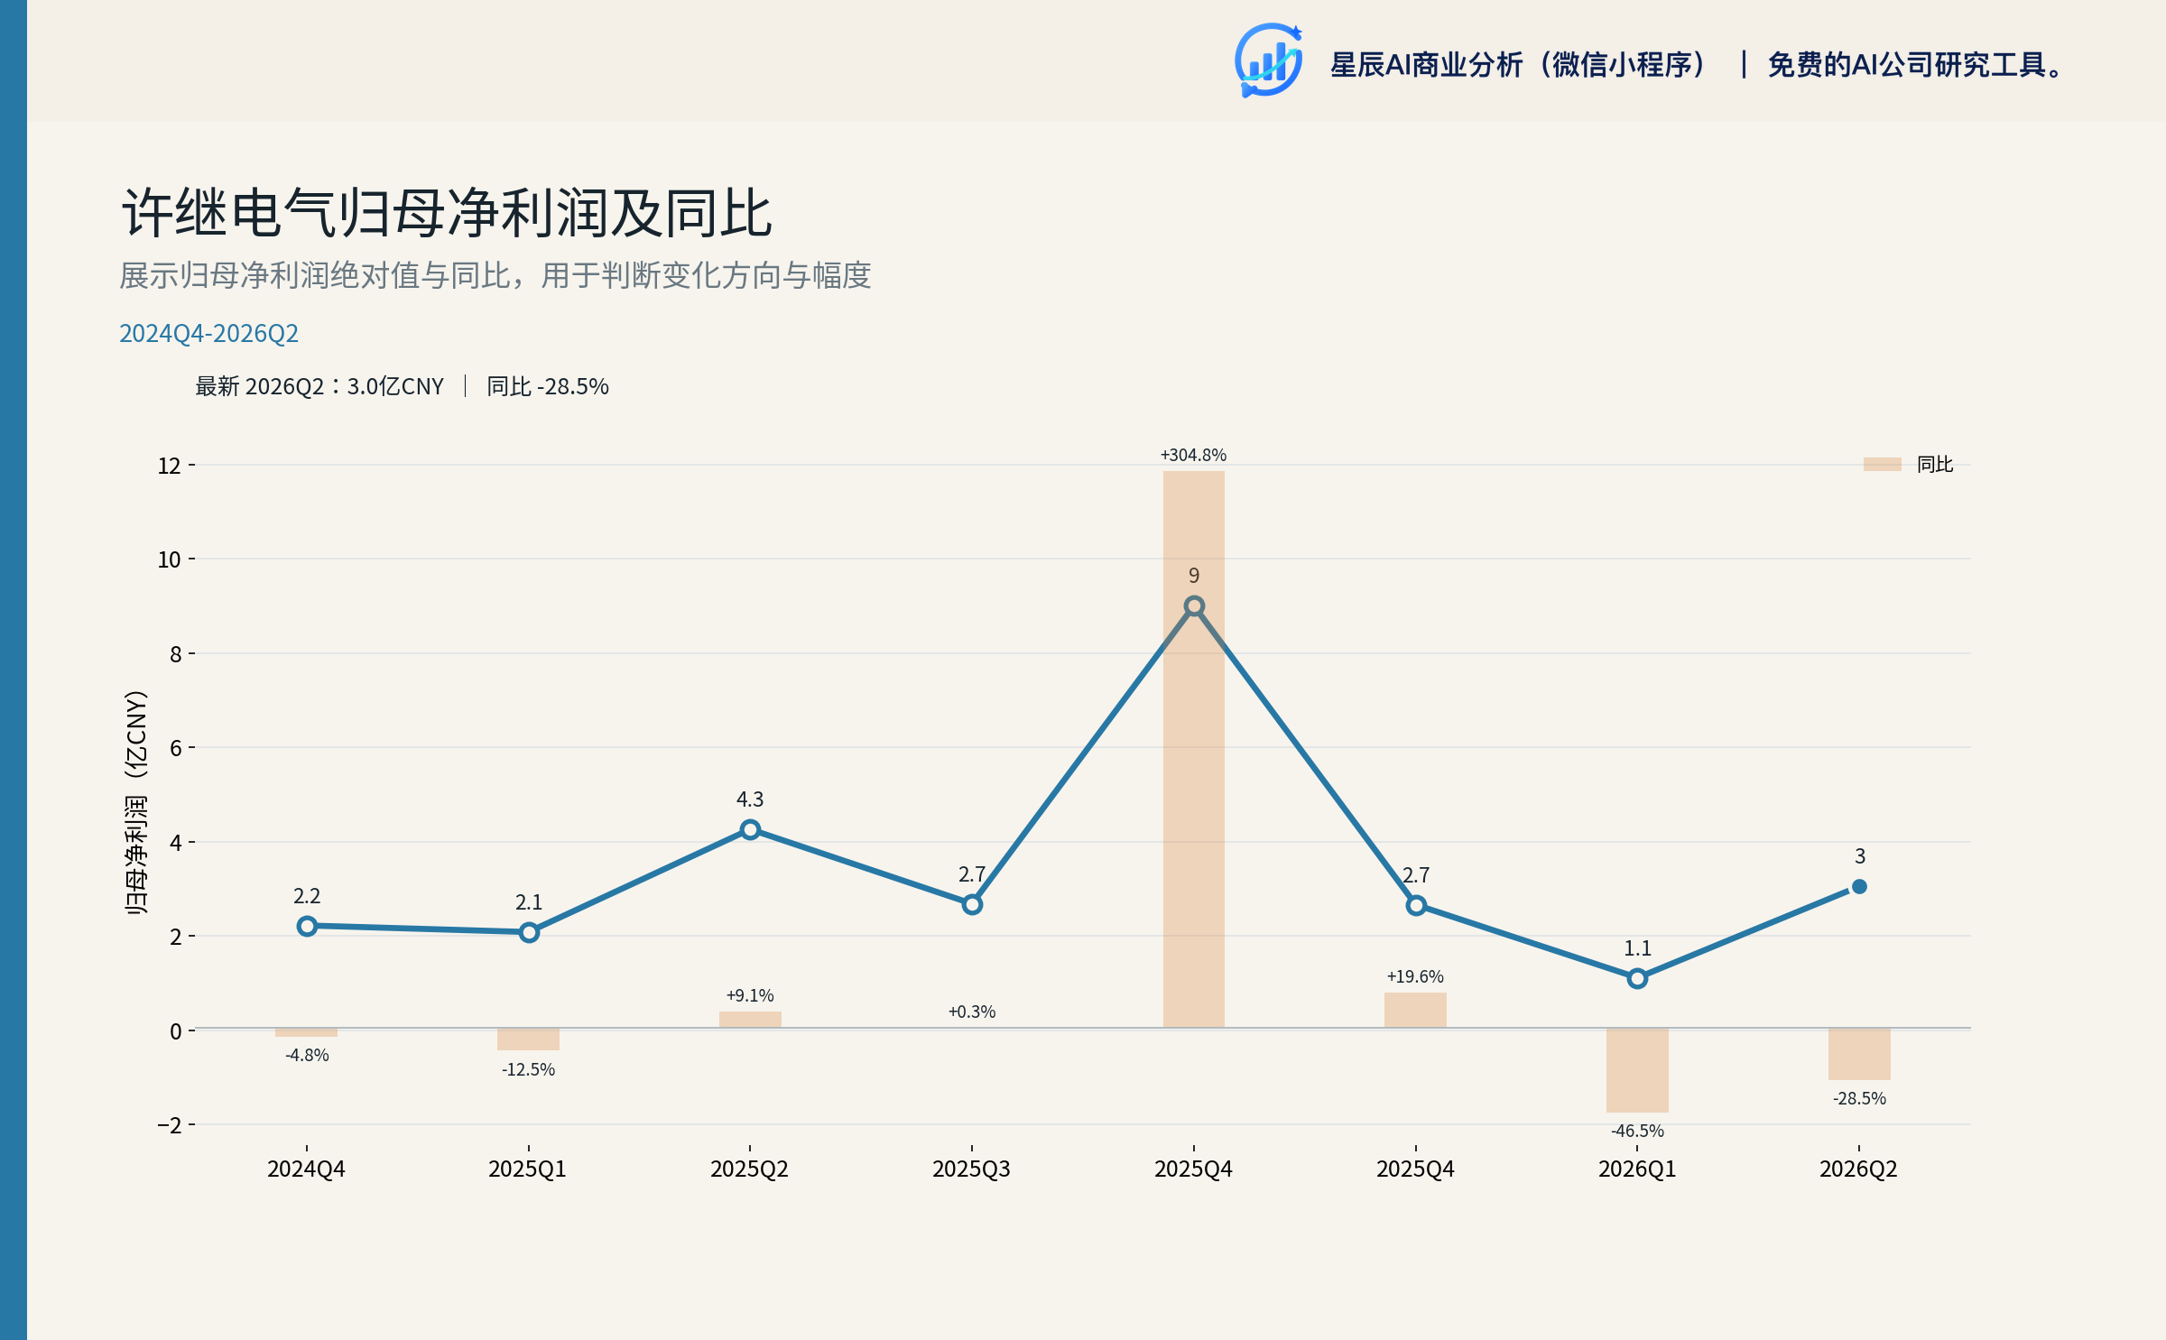Click the y-axis title 归母净利润（亿CNY）
This screenshot has width=2166, height=1340.
click(x=135, y=802)
